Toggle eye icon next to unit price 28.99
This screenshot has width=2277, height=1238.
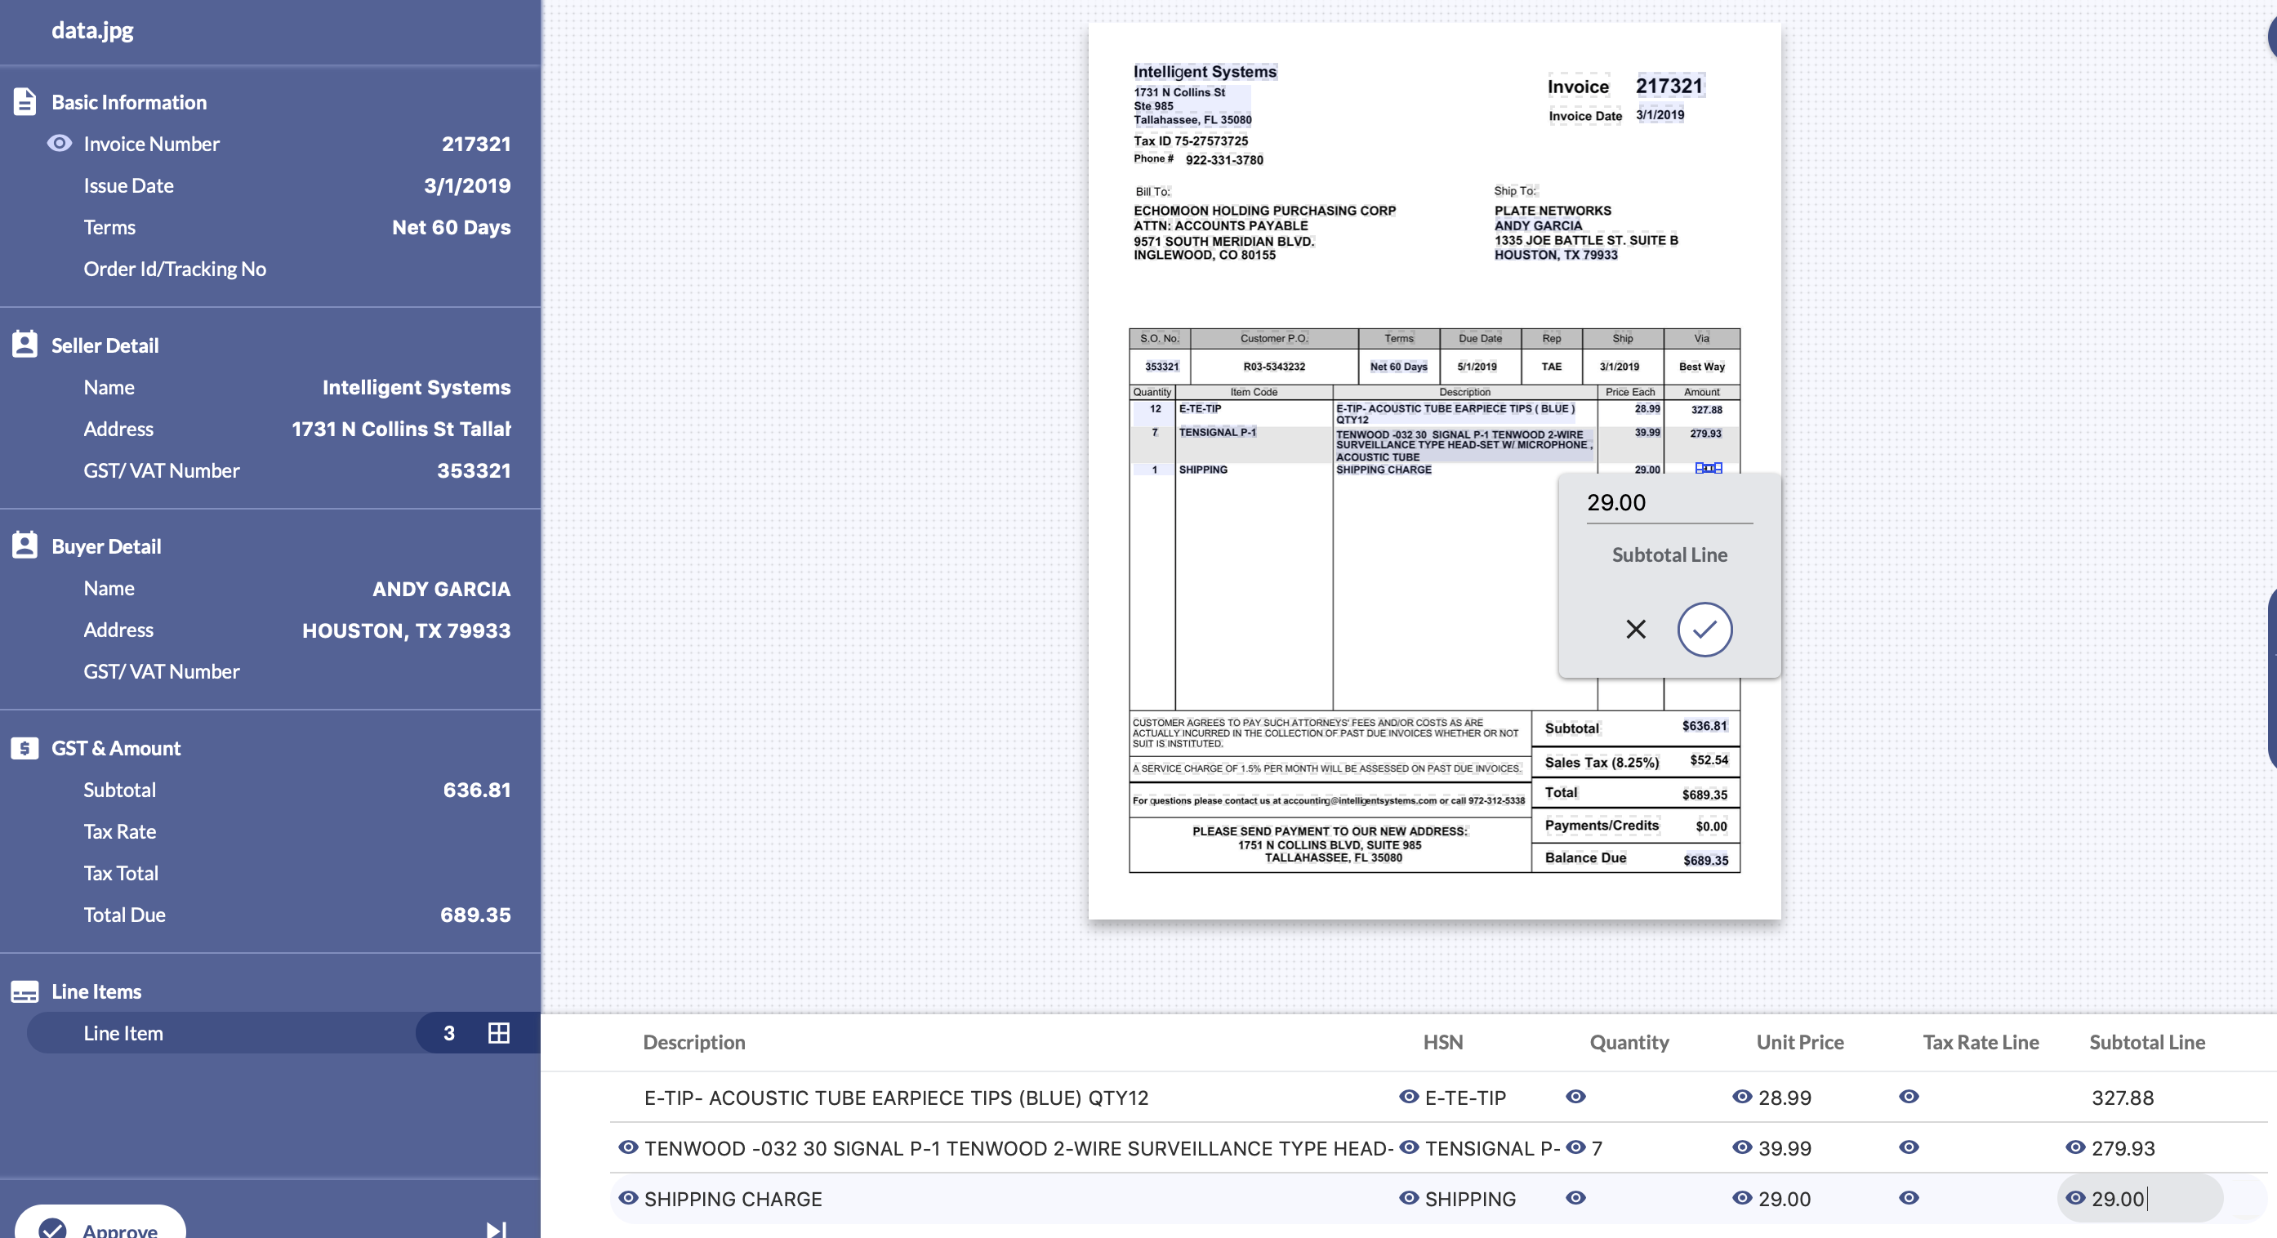click(1742, 1097)
